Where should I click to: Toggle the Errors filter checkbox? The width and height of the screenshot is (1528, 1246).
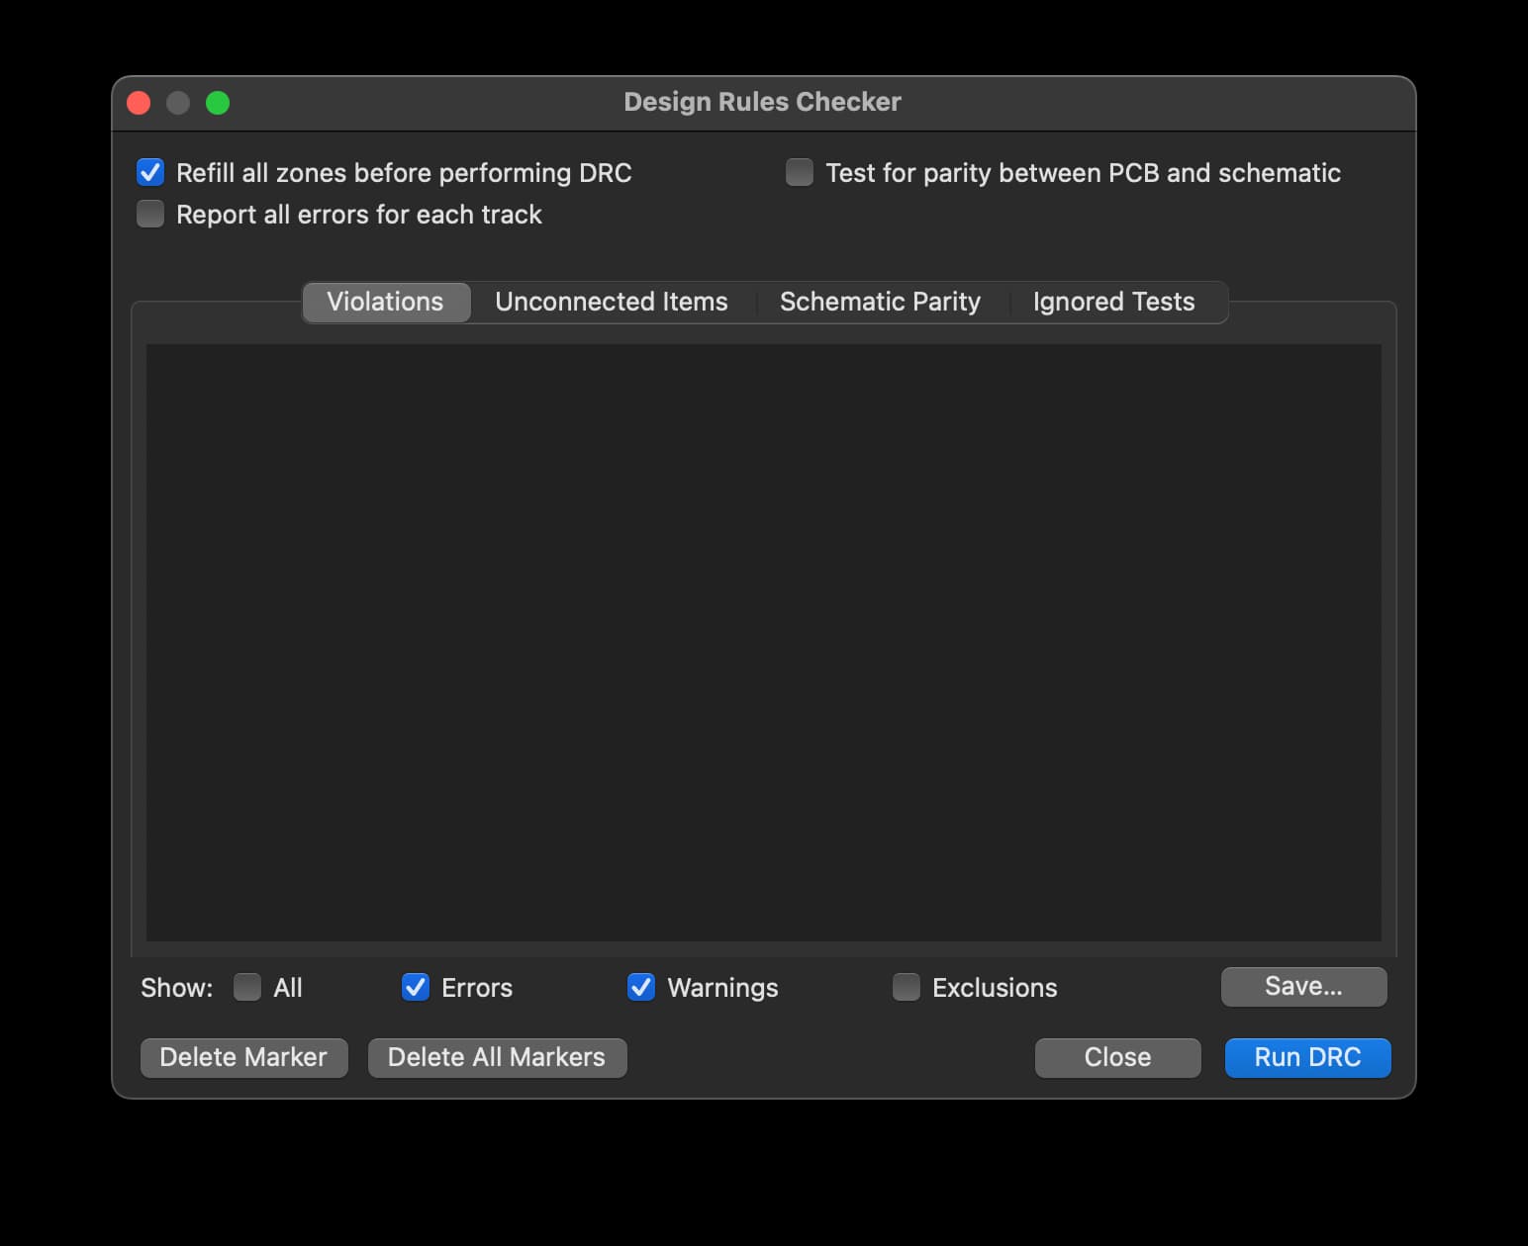point(416,987)
